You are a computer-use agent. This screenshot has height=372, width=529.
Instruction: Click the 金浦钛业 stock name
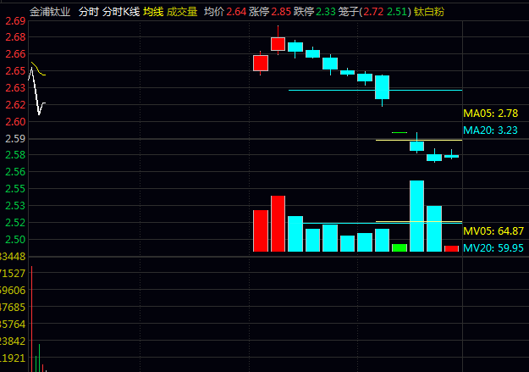coord(50,12)
